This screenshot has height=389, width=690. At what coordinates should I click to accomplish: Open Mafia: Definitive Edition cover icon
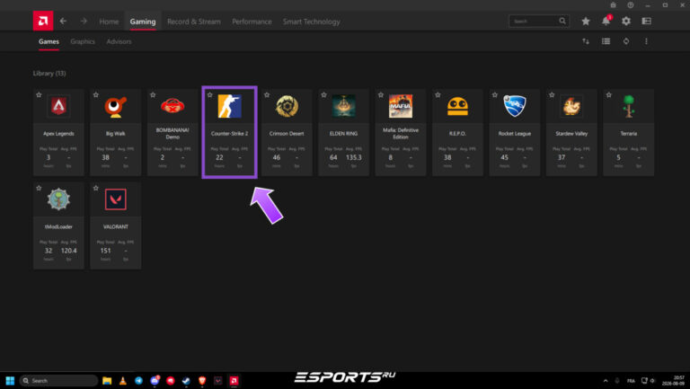tap(401, 106)
